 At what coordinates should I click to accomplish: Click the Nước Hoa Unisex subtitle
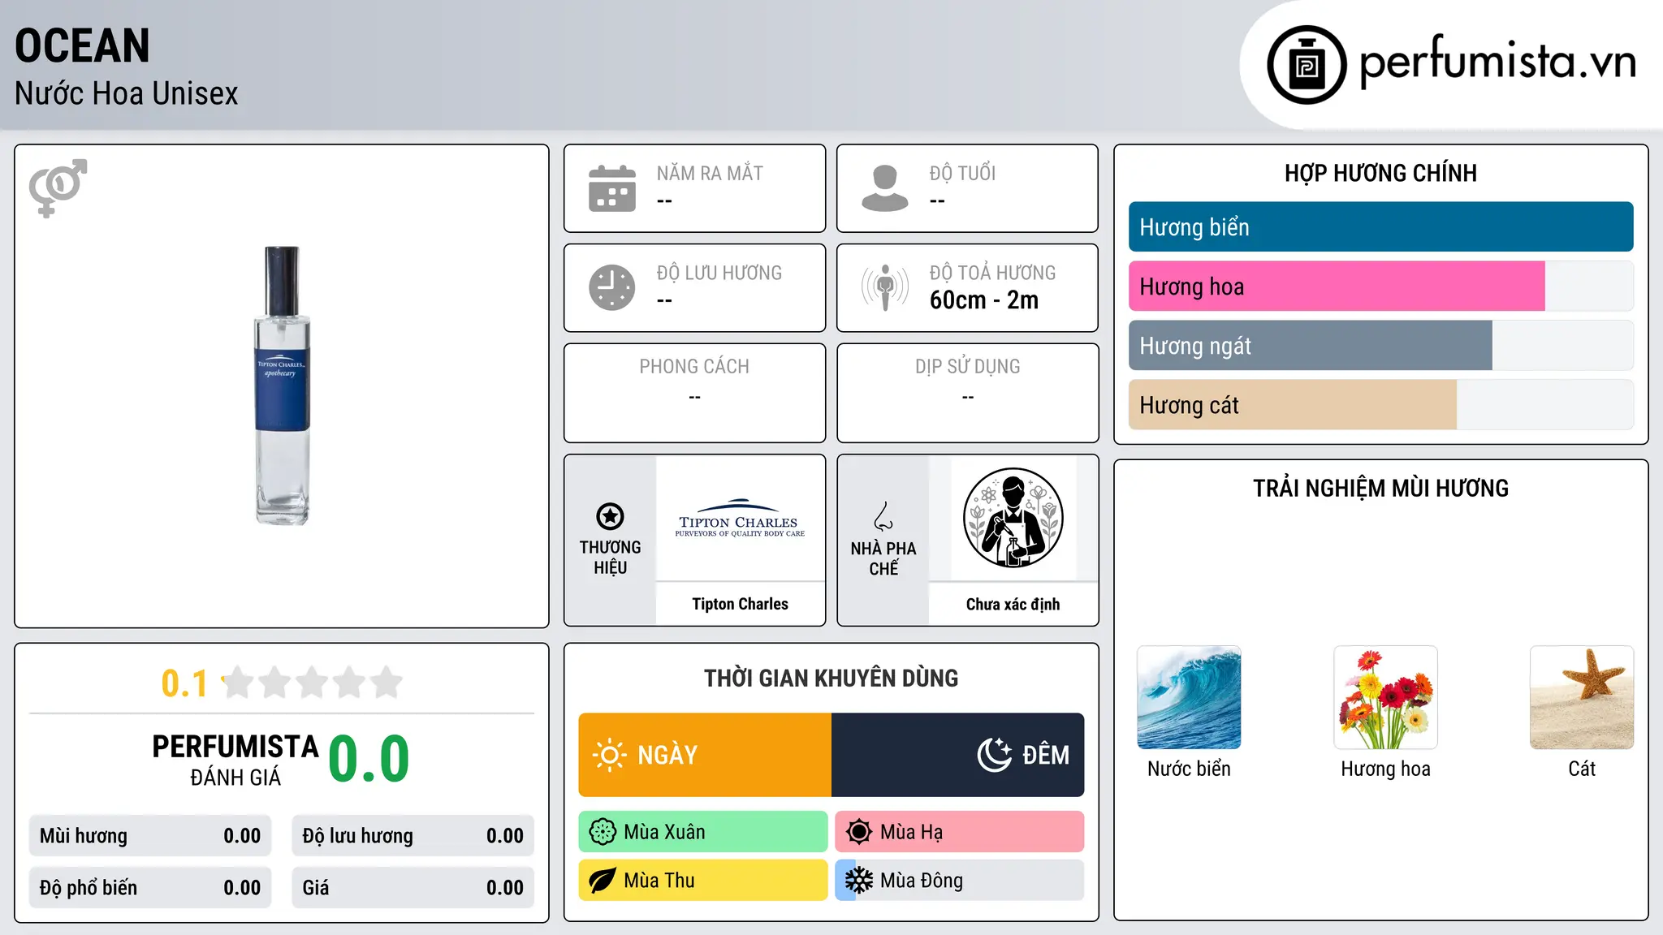tap(126, 94)
